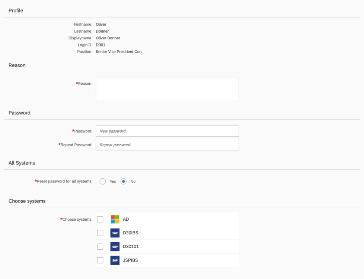Click the AD system name label

pyautogui.click(x=126, y=219)
